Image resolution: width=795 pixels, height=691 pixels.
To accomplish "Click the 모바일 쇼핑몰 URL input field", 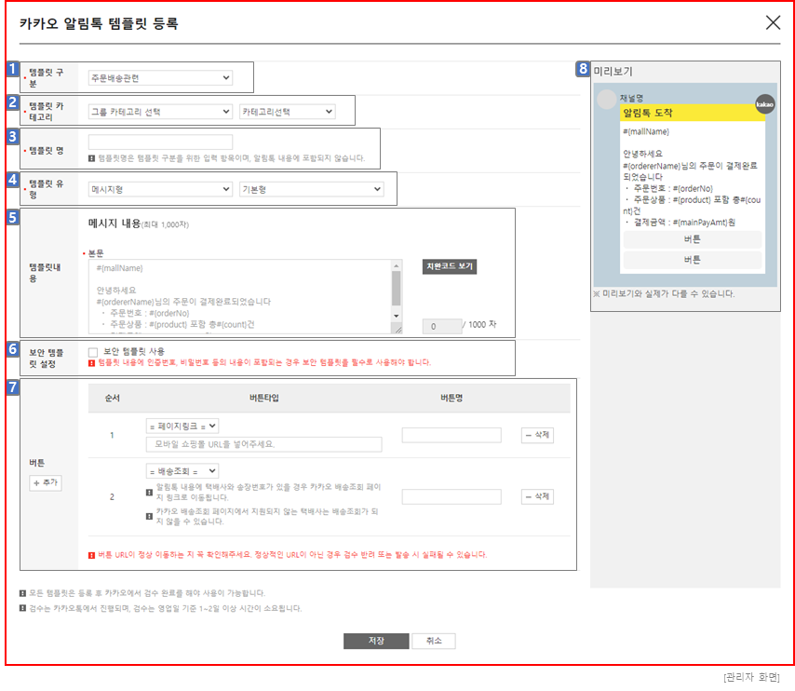I will pos(263,444).
